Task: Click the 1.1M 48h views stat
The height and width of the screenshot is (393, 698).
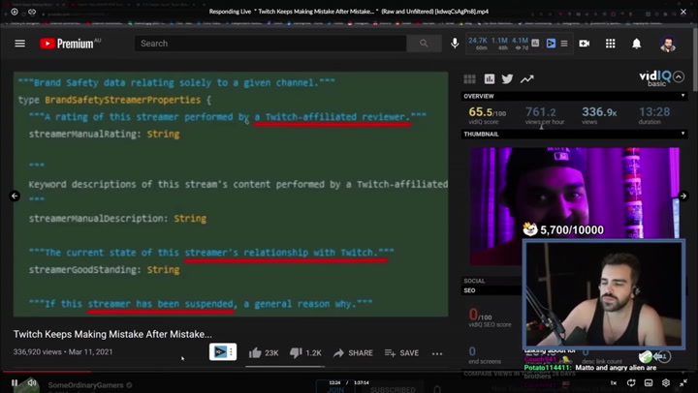Action: pyautogui.click(x=499, y=44)
